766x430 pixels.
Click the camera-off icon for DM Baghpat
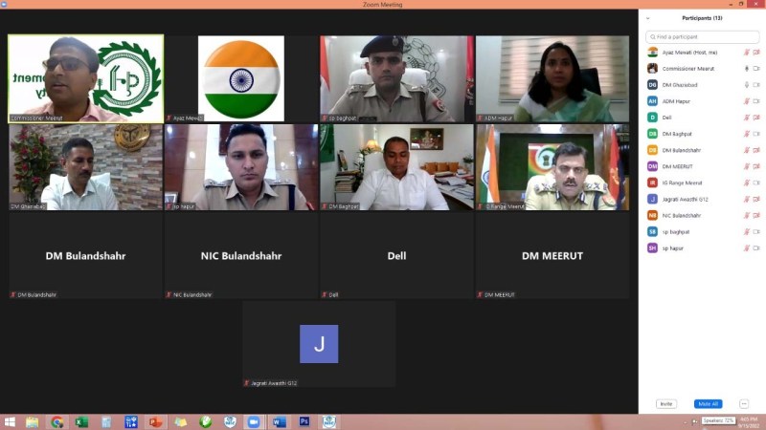[756, 134]
